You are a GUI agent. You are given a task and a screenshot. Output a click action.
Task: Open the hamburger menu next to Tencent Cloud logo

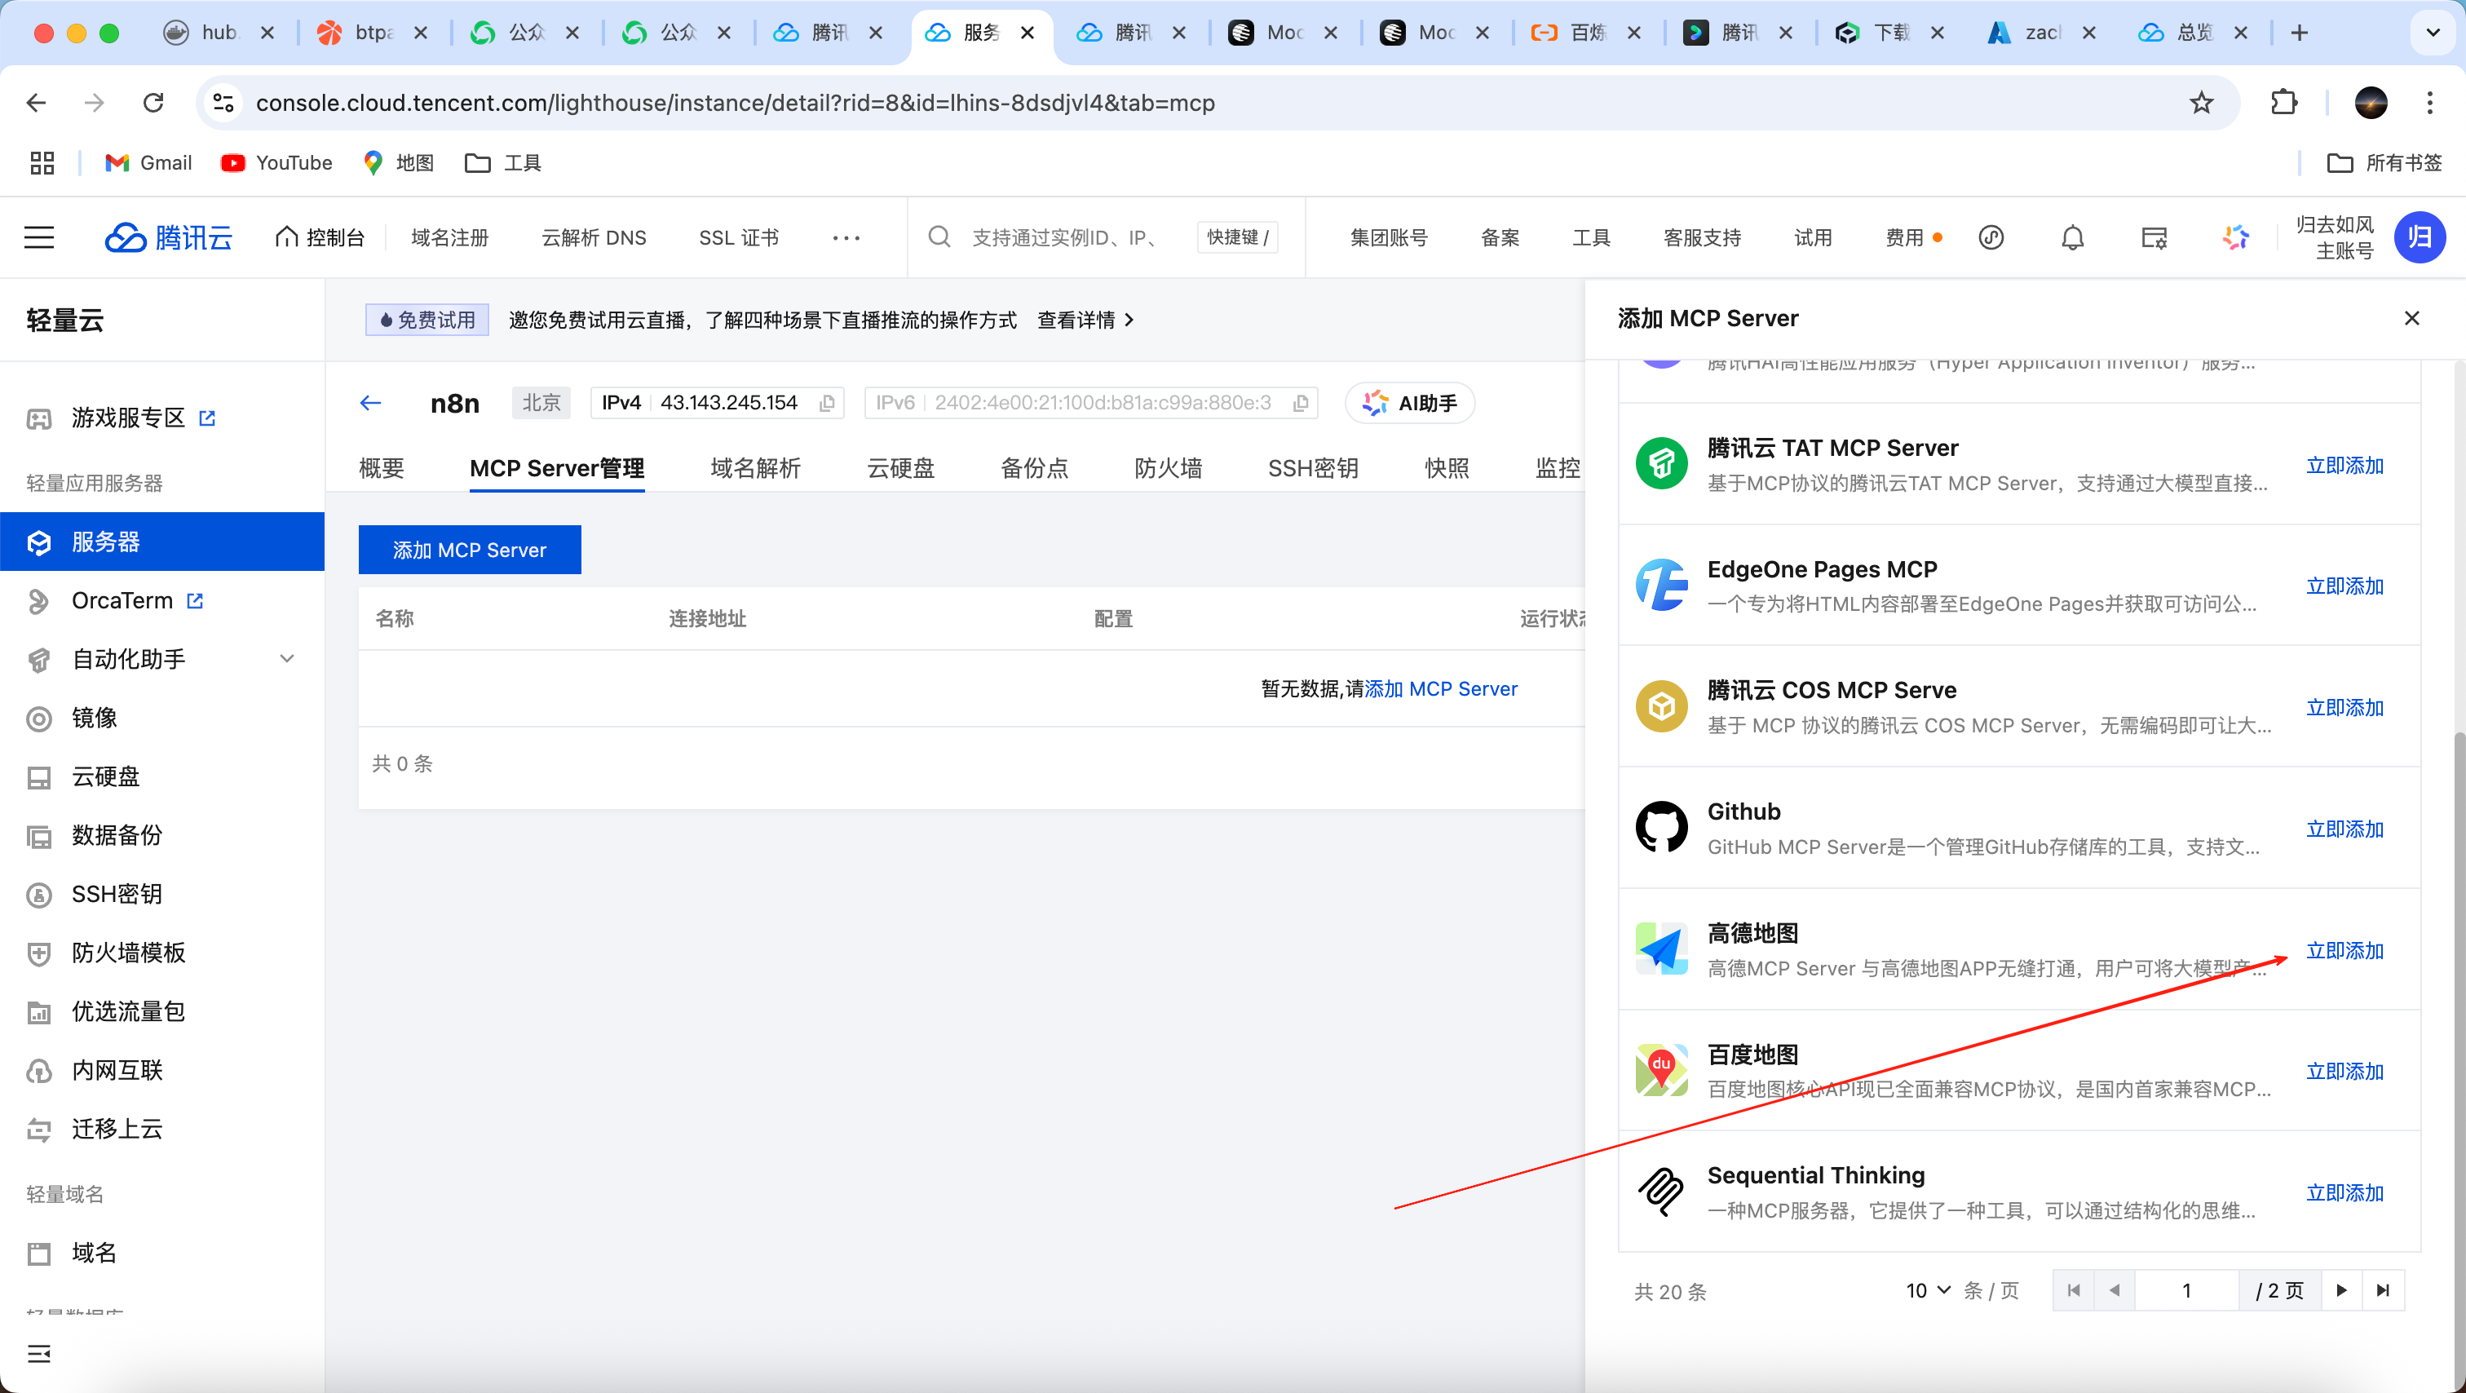coord(39,237)
